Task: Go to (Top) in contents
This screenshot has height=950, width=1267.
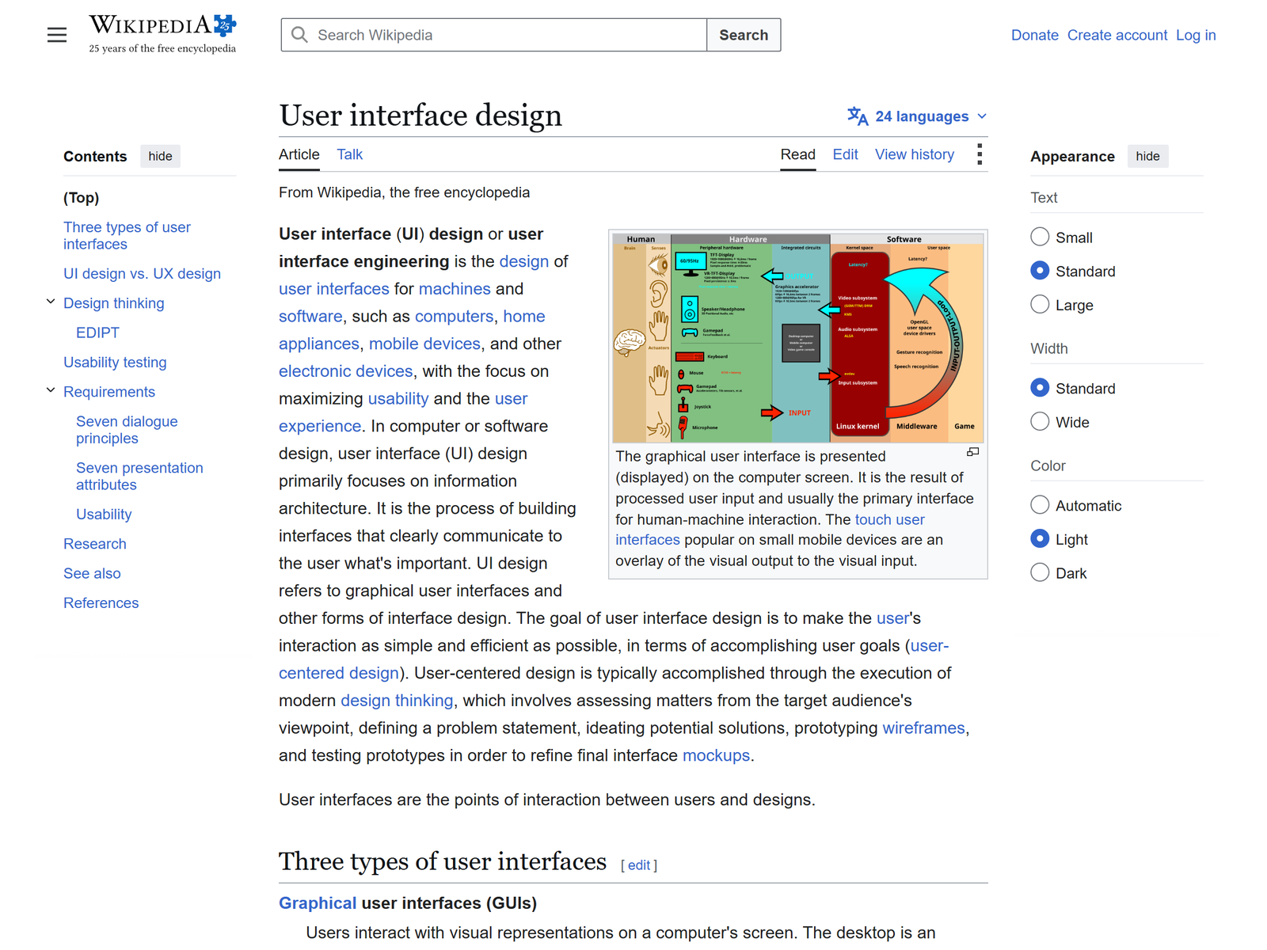Action: coord(82,198)
